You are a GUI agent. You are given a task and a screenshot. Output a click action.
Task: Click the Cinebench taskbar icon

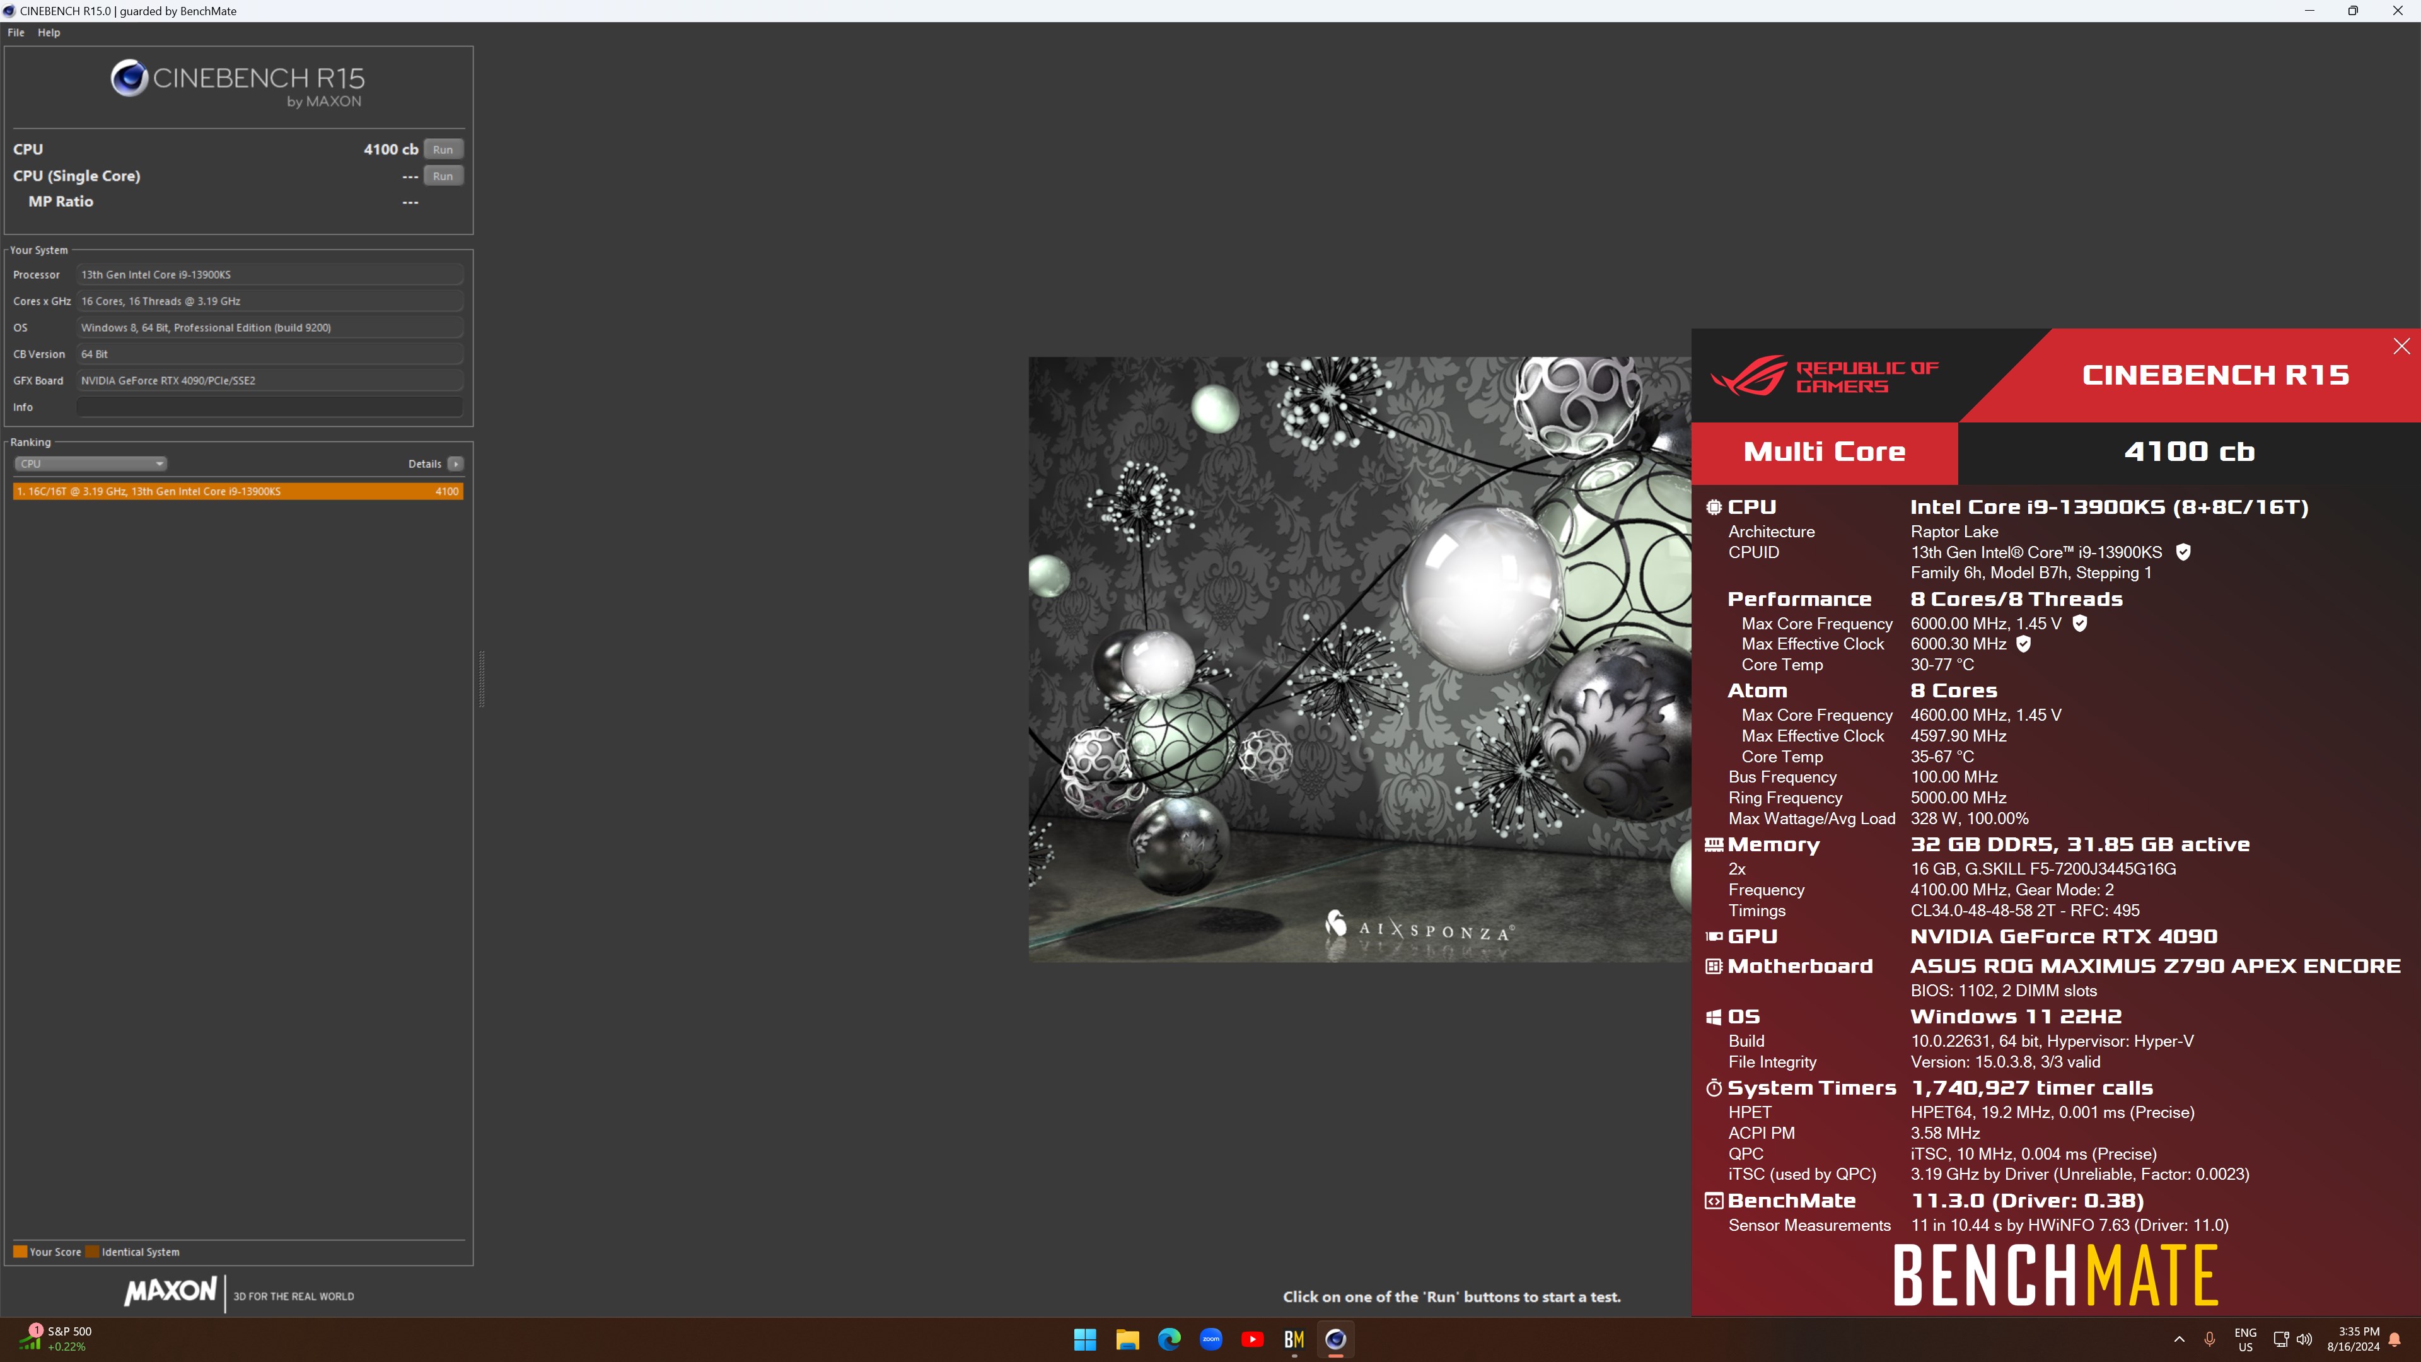(1335, 1339)
